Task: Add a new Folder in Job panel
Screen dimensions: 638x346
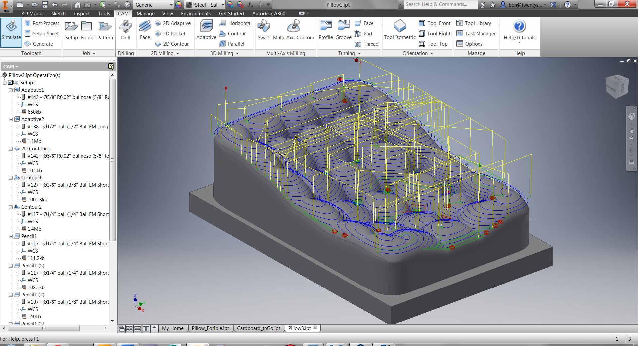Action: 88,31
